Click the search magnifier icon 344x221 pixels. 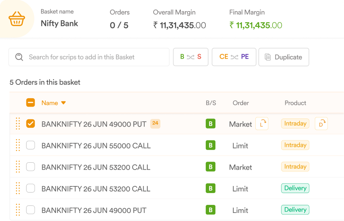click(19, 57)
